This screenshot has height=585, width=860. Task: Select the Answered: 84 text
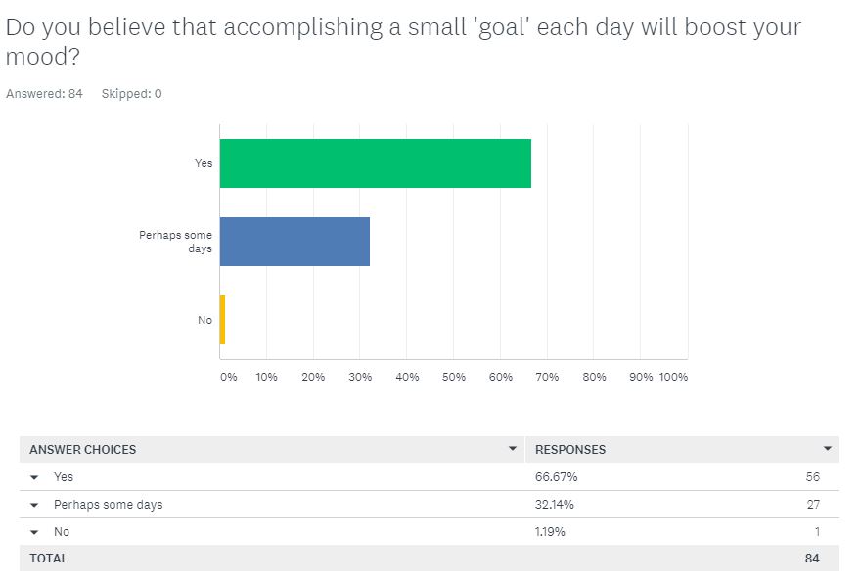[x=44, y=94]
